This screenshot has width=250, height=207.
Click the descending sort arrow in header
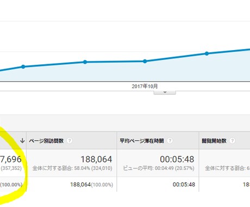click(22, 141)
